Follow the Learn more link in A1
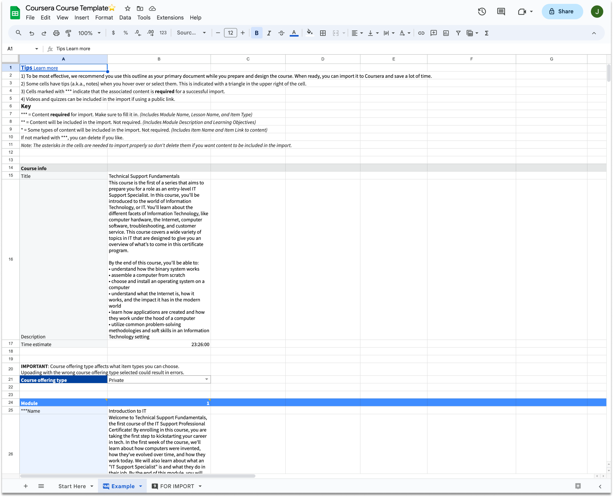 [x=46, y=68]
